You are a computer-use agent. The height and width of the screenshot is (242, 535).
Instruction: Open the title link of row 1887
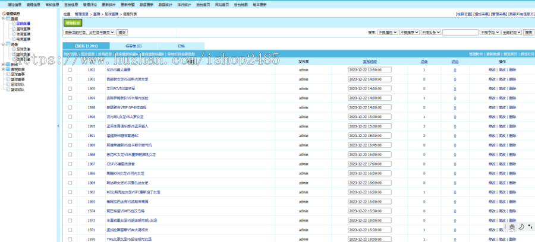pos(121,164)
